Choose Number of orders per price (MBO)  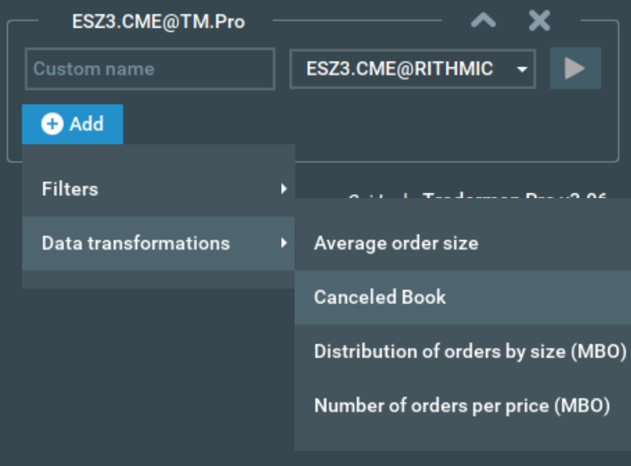[x=462, y=406]
